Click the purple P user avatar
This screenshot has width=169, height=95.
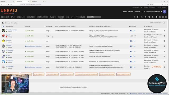click(164, 12)
